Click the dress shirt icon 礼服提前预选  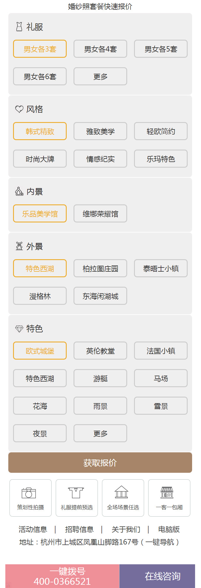(x=76, y=493)
